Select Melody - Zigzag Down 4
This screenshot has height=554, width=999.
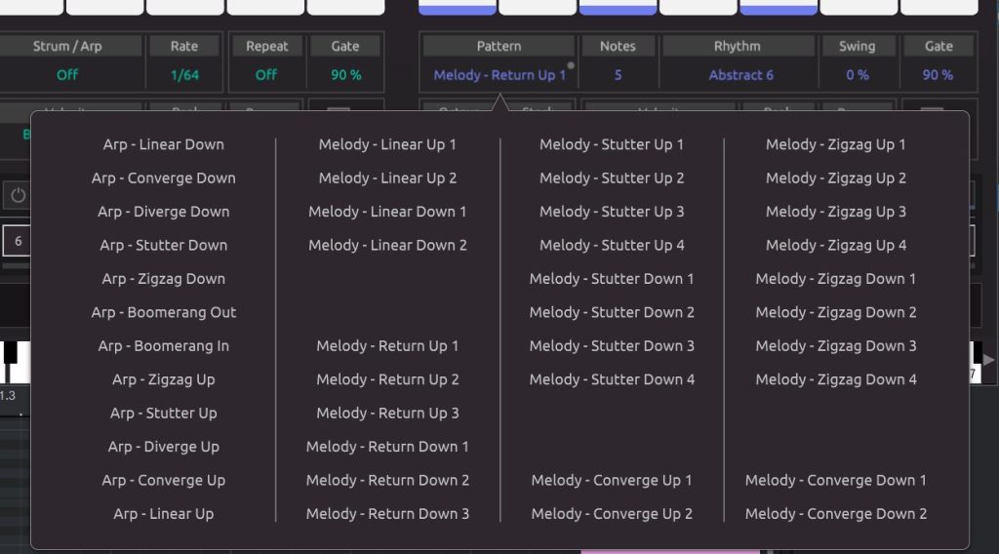836,379
